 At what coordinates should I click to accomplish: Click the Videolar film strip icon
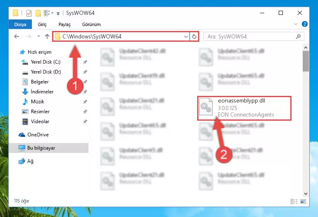(25, 122)
